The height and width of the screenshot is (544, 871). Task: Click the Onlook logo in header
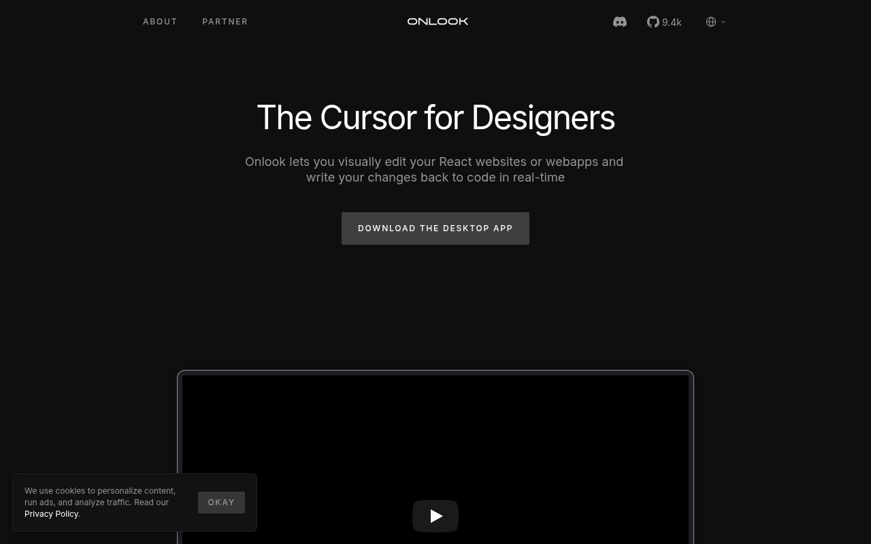(438, 21)
